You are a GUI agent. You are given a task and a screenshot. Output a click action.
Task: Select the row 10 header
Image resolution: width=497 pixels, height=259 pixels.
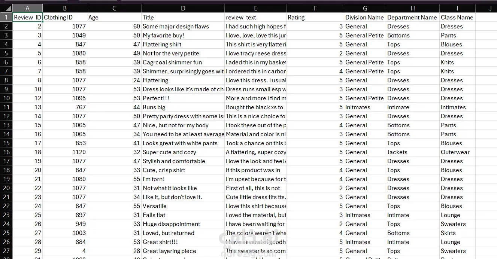coord(6,98)
